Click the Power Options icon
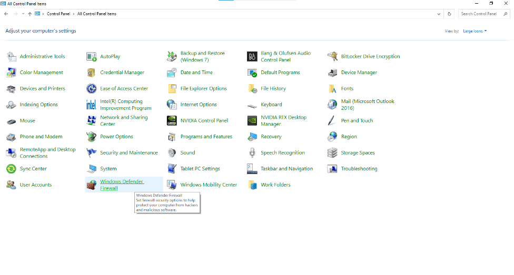Screen dimensions: 514x275 tap(92, 137)
